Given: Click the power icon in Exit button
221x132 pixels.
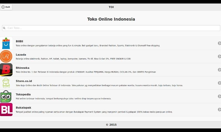Looking at the screenshot, I should click(x=3, y=7).
